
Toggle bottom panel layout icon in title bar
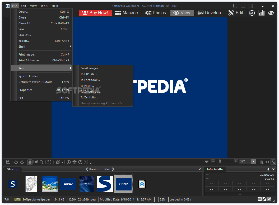click(x=243, y=6)
